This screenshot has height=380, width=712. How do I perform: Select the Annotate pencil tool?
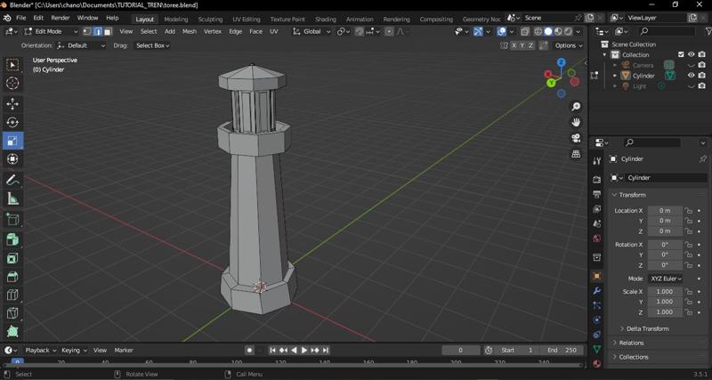tap(12, 181)
